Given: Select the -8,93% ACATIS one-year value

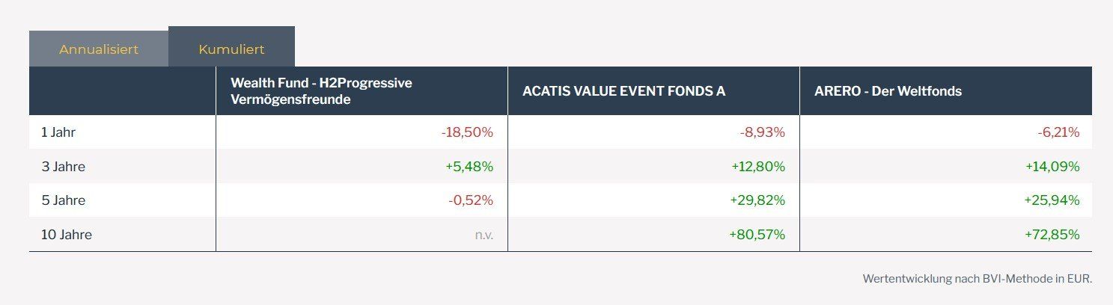Looking at the screenshot, I should (x=763, y=132).
